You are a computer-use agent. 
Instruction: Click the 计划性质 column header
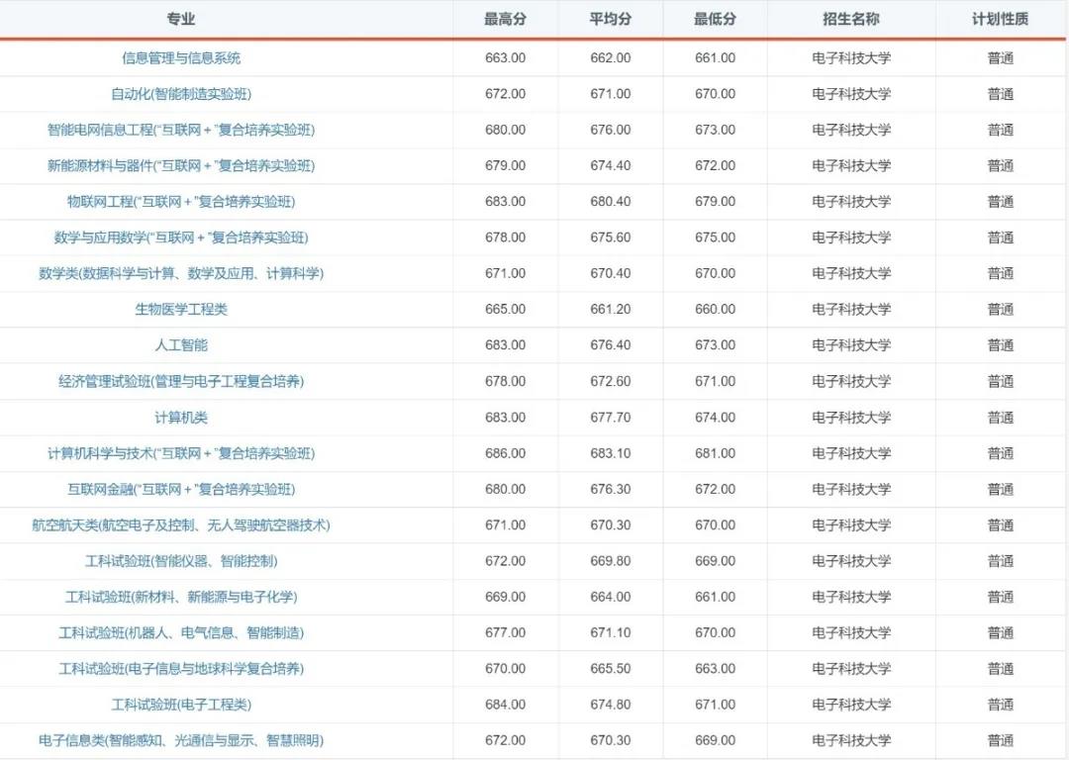999,18
